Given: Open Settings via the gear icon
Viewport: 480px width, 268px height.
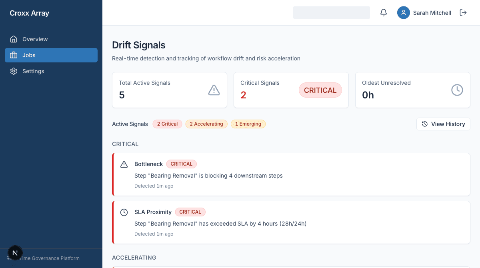Looking at the screenshot, I should [x=14, y=71].
